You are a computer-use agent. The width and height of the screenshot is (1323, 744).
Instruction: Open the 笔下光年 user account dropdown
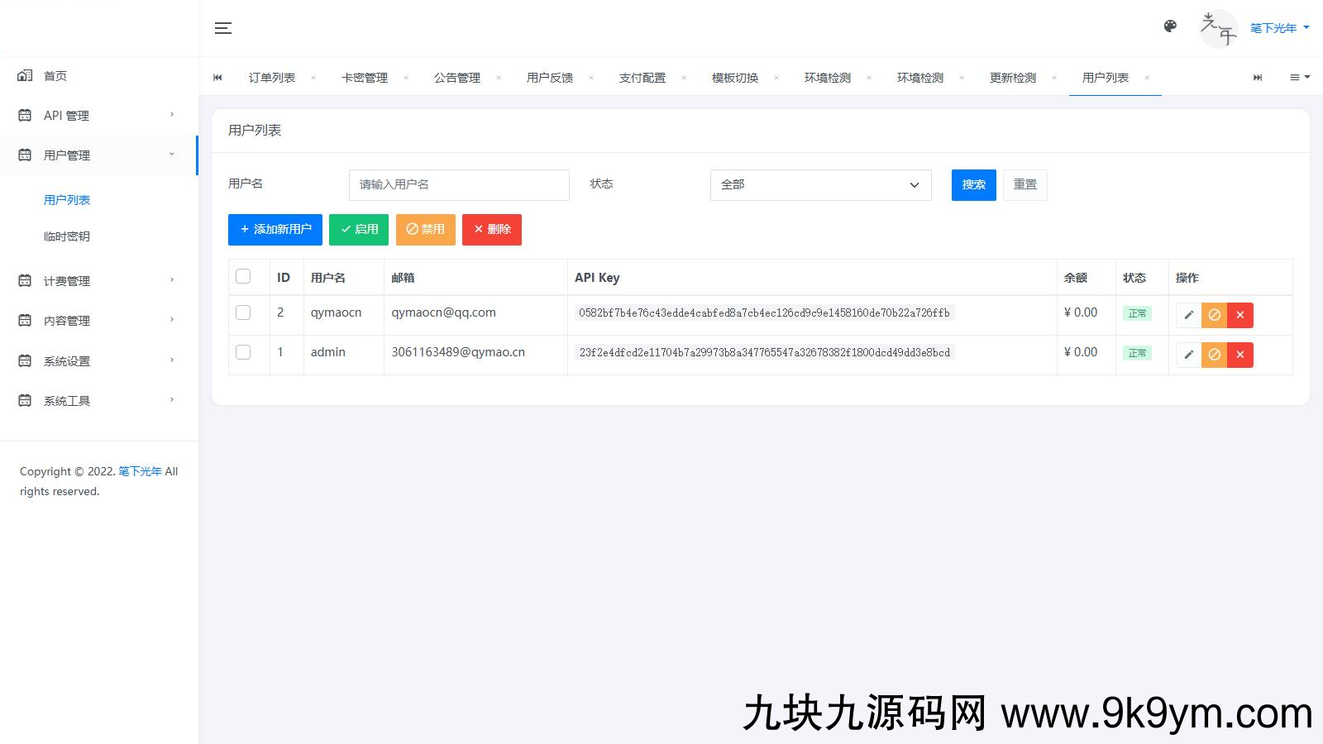click(1279, 28)
